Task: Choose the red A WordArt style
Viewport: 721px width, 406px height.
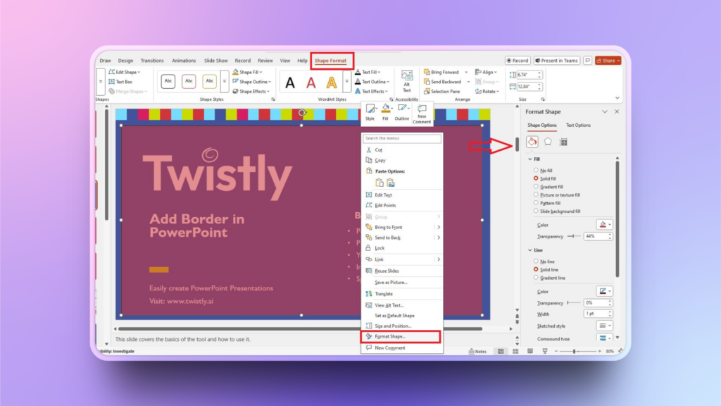Action: [311, 83]
